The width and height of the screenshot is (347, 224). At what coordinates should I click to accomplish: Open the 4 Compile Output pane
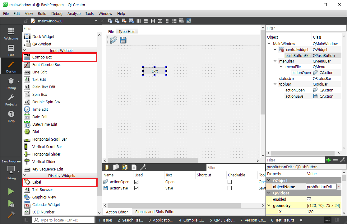(192, 220)
